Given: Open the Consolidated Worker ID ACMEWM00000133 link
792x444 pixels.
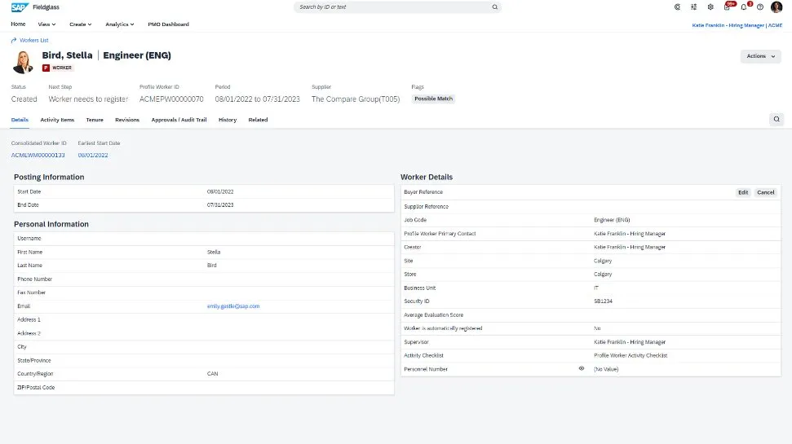Looking at the screenshot, I should [38, 155].
